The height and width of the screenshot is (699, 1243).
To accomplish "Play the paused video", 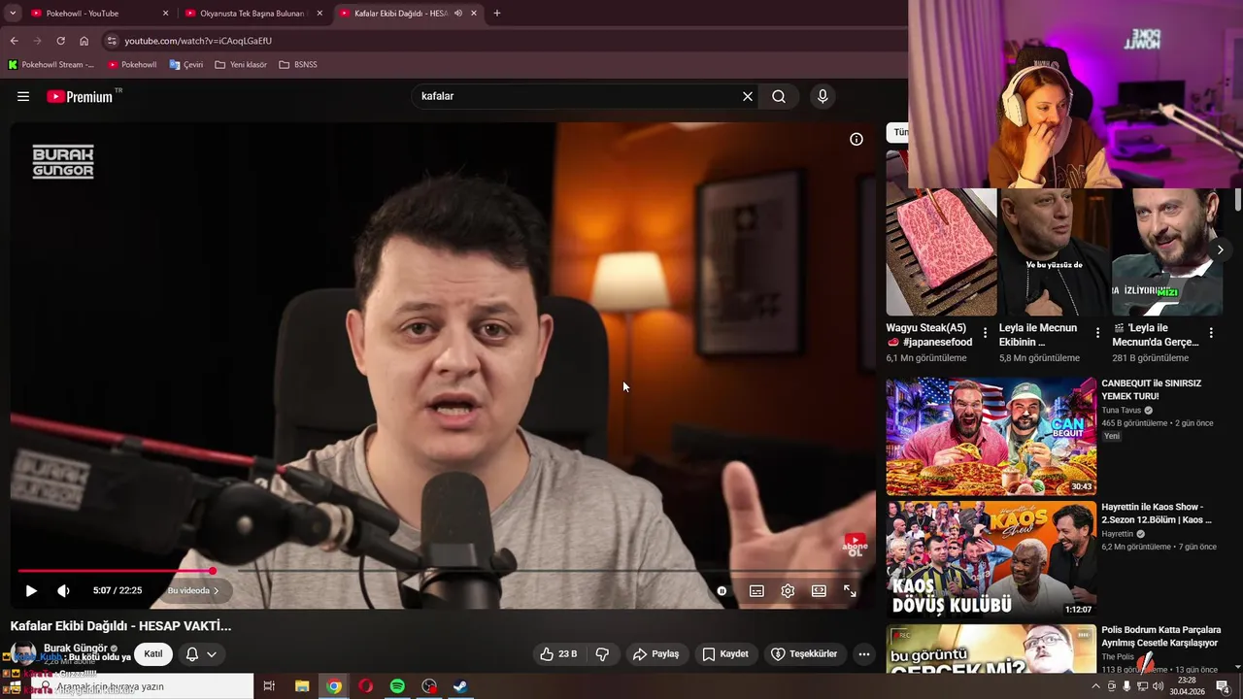I will click(x=31, y=590).
